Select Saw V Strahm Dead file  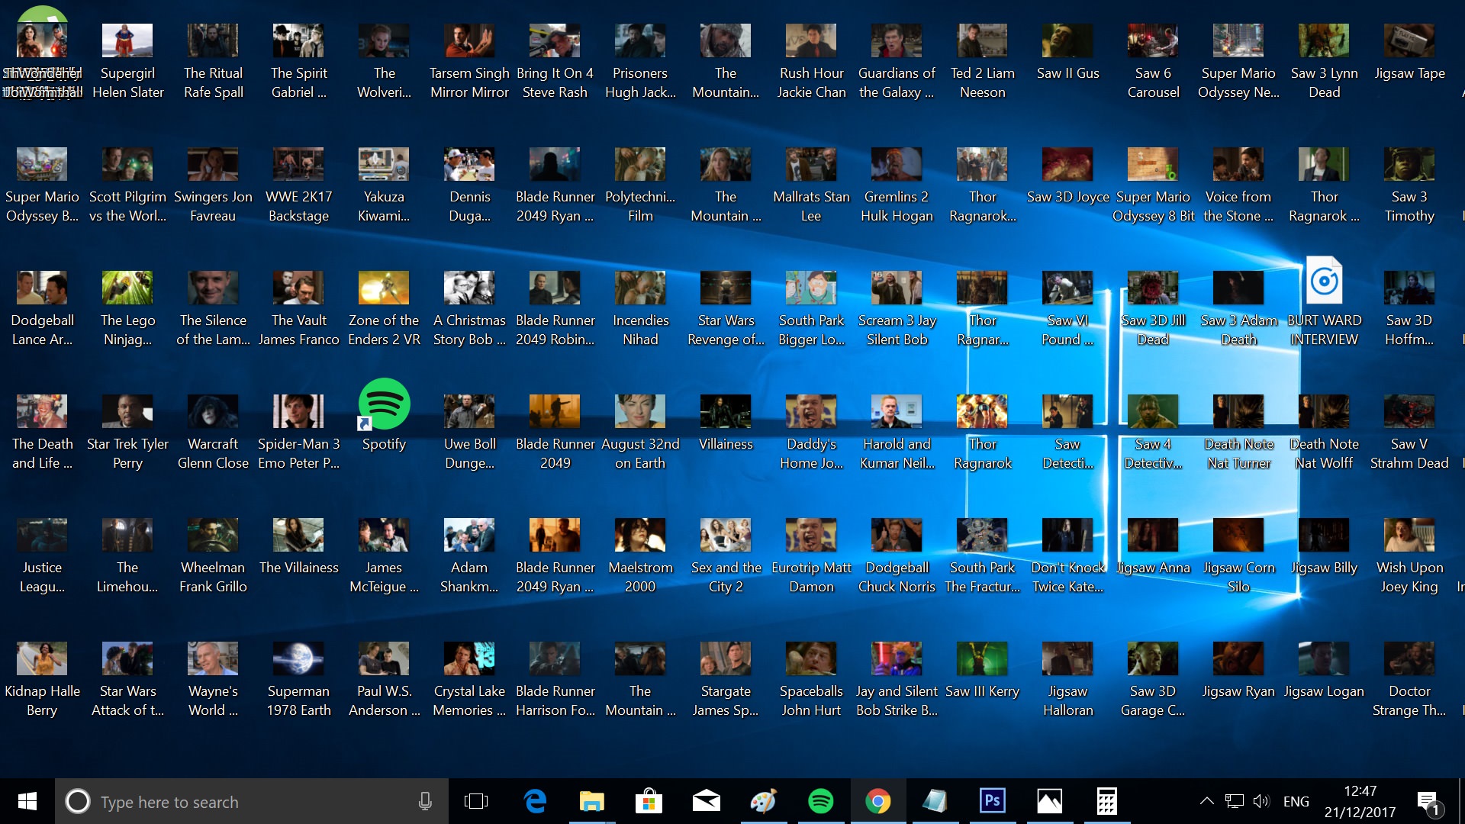click(x=1409, y=433)
